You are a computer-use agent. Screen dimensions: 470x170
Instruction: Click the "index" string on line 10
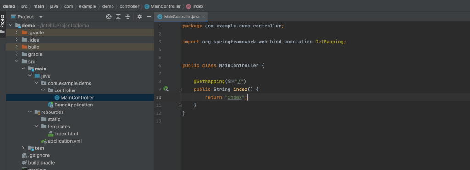[x=235, y=97]
